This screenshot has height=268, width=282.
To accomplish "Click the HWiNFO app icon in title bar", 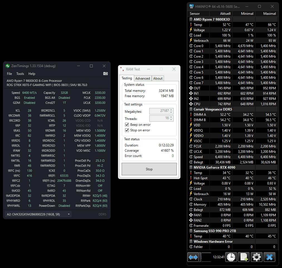I will click(x=192, y=6).
